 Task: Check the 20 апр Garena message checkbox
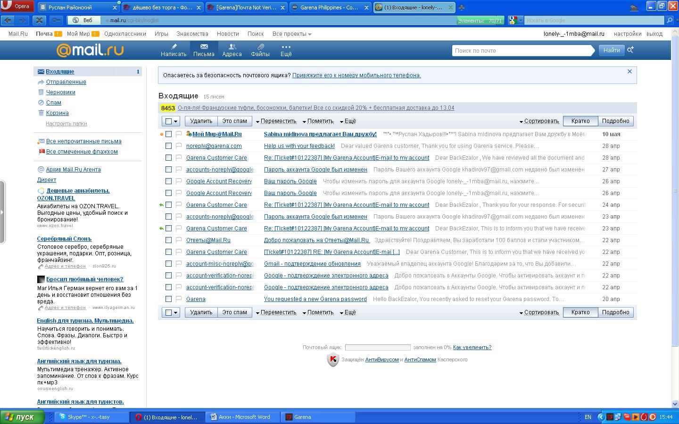[x=168, y=299]
